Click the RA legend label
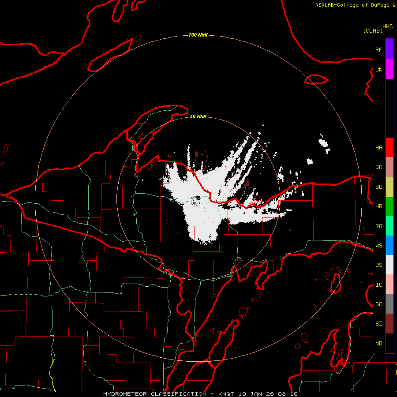Viewport: 397px width, 397px height. pos(378,226)
